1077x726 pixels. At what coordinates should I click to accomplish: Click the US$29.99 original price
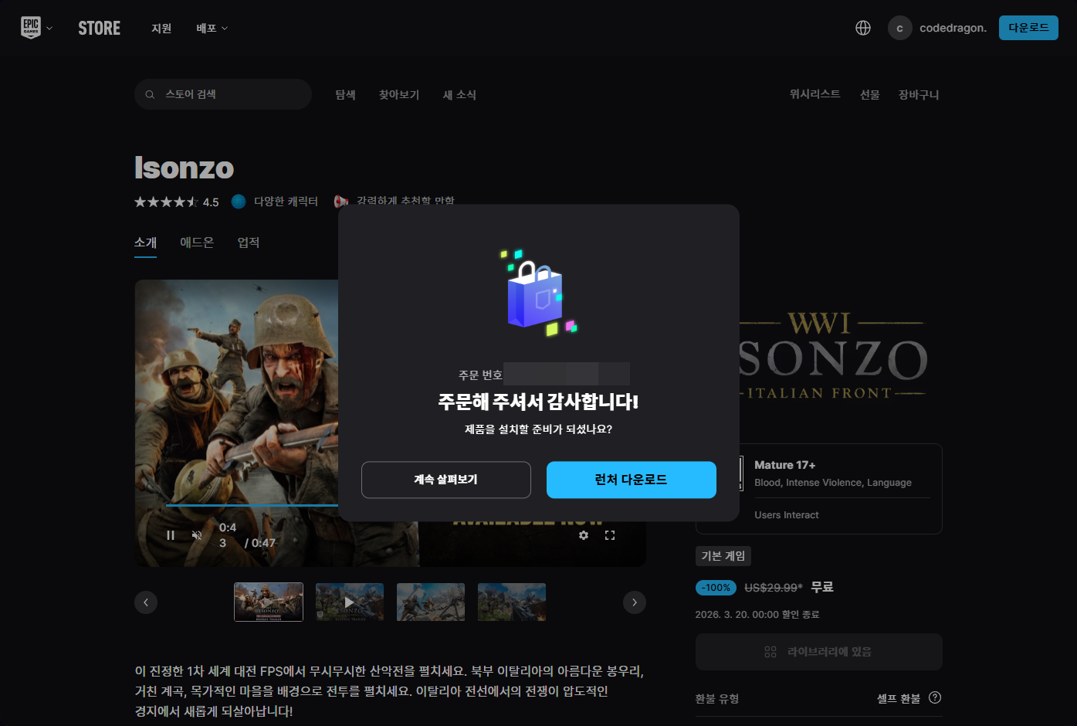(x=774, y=588)
